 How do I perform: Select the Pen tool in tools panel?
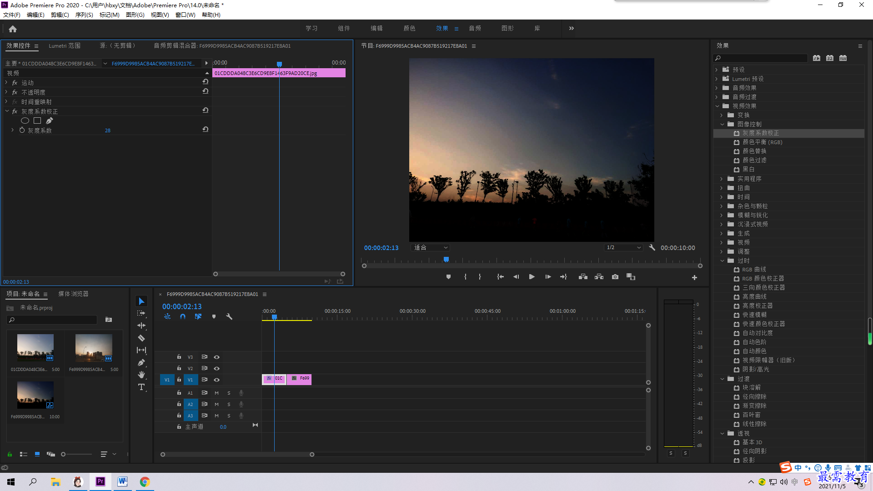click(x=141, y=362)
